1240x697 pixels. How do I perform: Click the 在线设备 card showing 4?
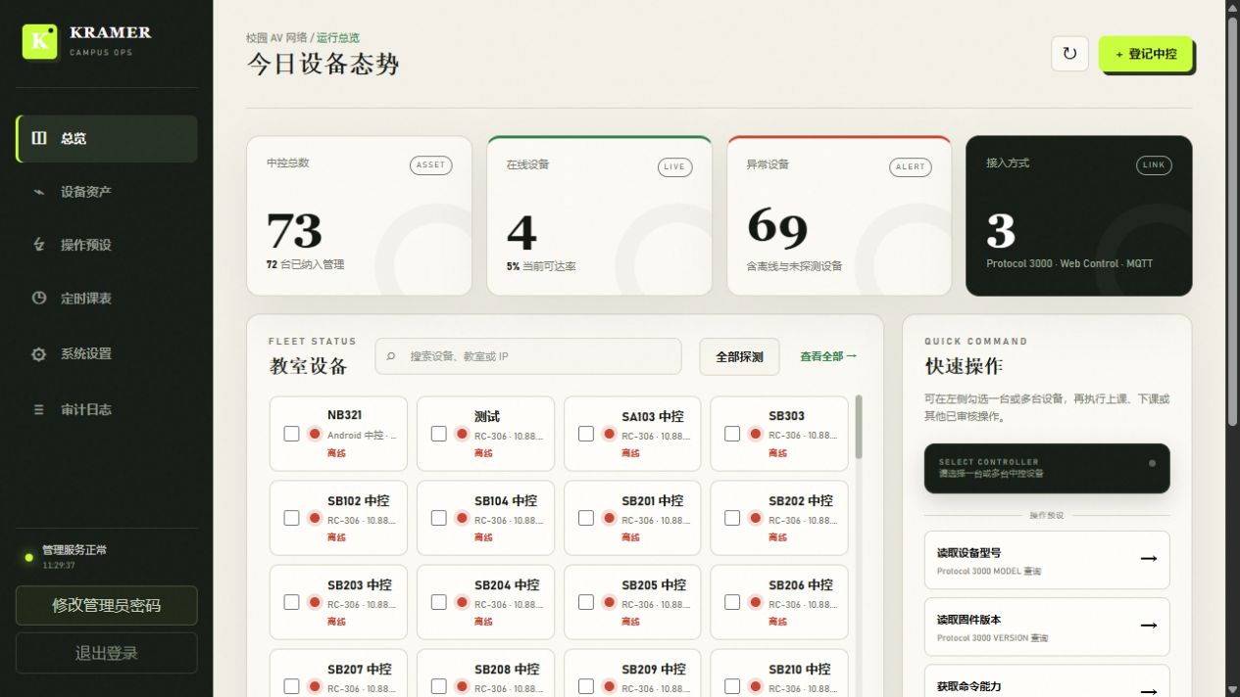pos(600,216)
